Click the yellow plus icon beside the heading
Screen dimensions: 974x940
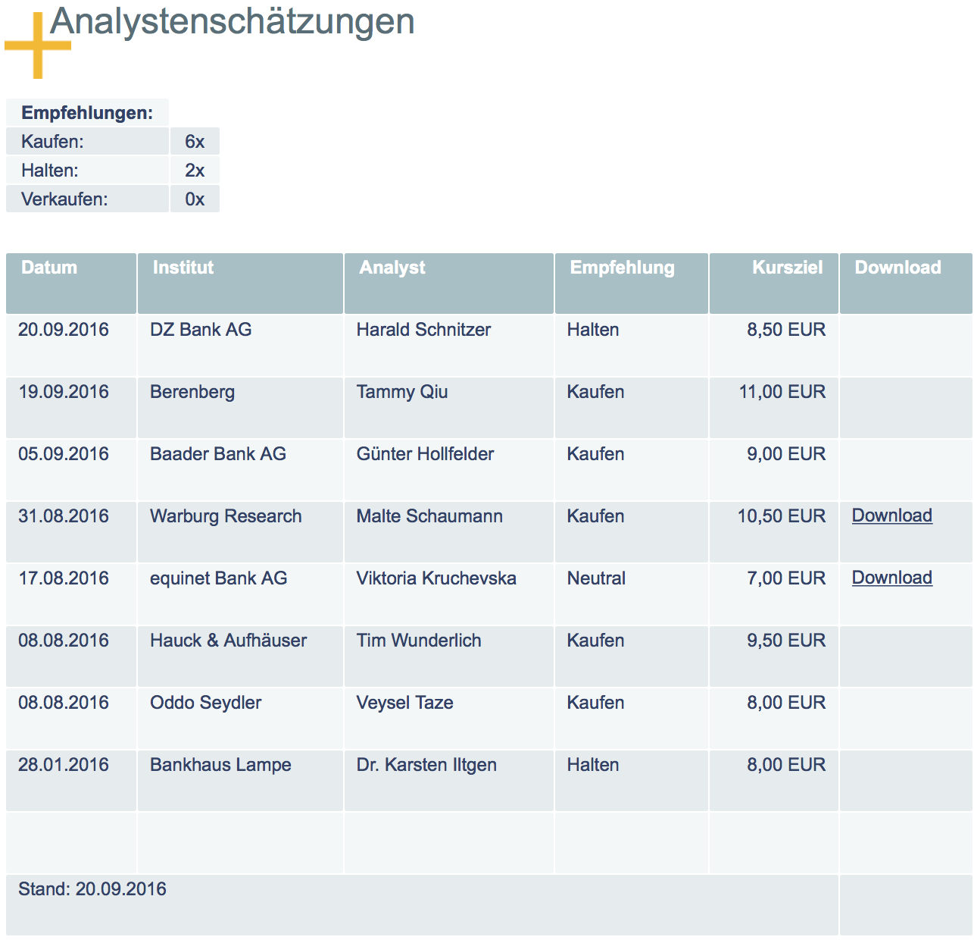coord(37,46)
